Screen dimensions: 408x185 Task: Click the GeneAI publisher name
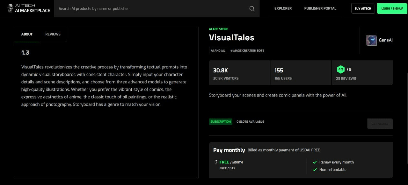[385, 40]
